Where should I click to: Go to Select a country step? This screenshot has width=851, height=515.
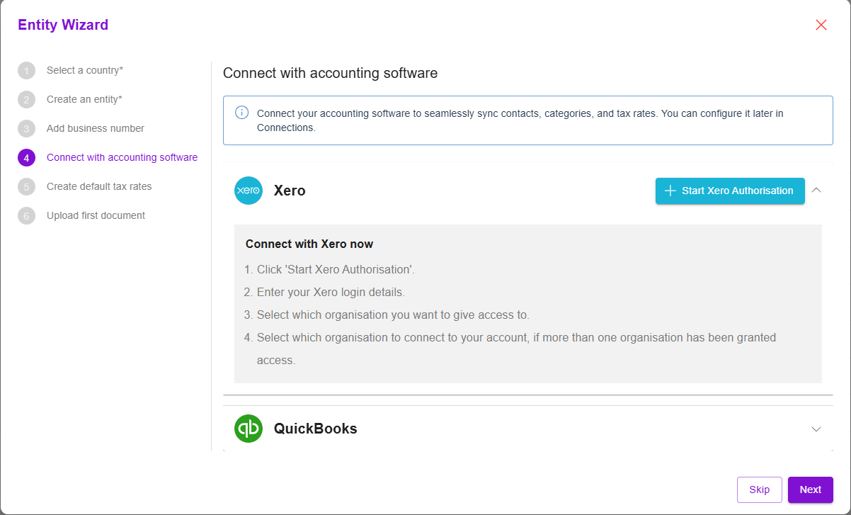tap(85, 70)
